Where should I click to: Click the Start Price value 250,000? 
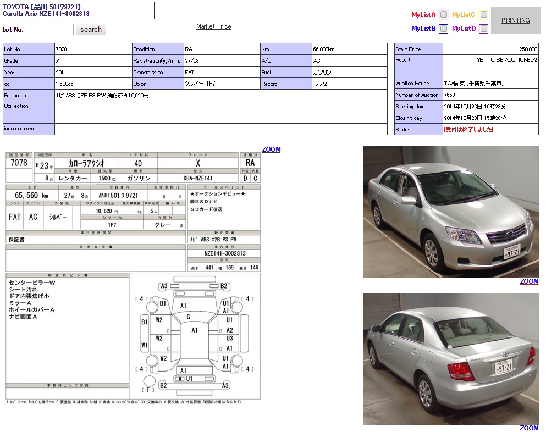[x=528, y=49]
